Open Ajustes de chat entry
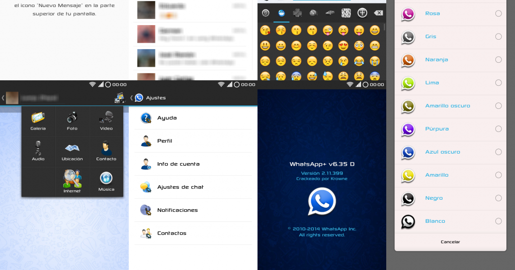Screen dimensions: 515x270 coord(193,187)
